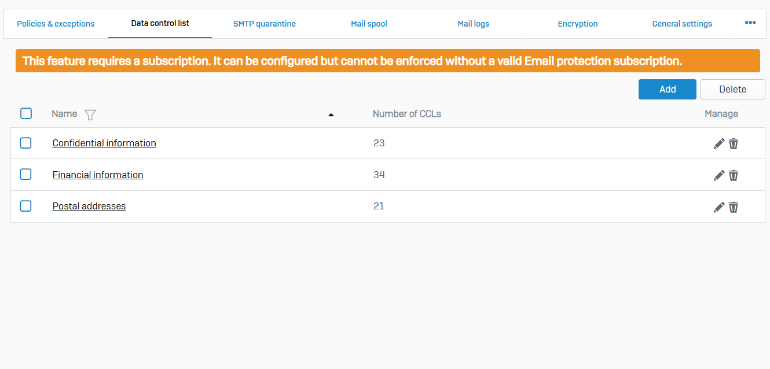Edit the Confidential information list via pencil icon
Viewport: 770px width, 369px height.
point(719,143)
